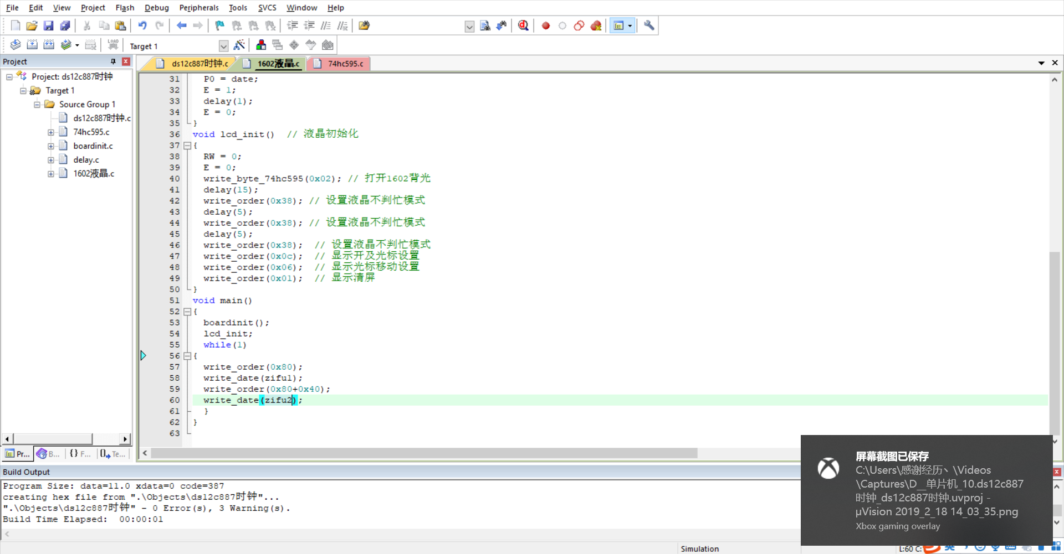1064x554 pixels.
Task: Kill all breakpoints with the red X icon
Action: point(596,25)
